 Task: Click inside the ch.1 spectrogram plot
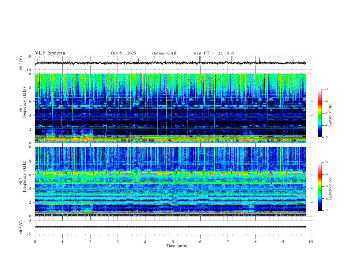[x=170, y=108]
